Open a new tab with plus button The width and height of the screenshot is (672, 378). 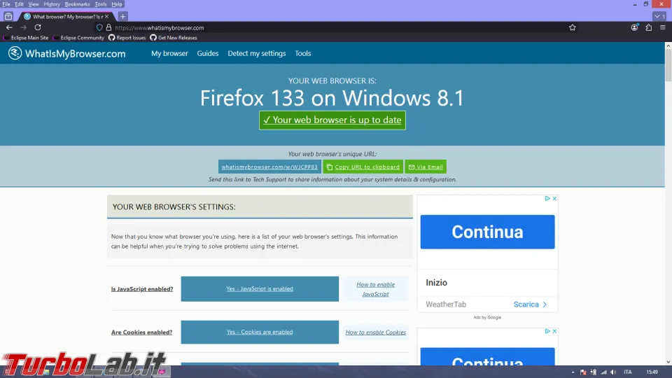coord(123,16)
